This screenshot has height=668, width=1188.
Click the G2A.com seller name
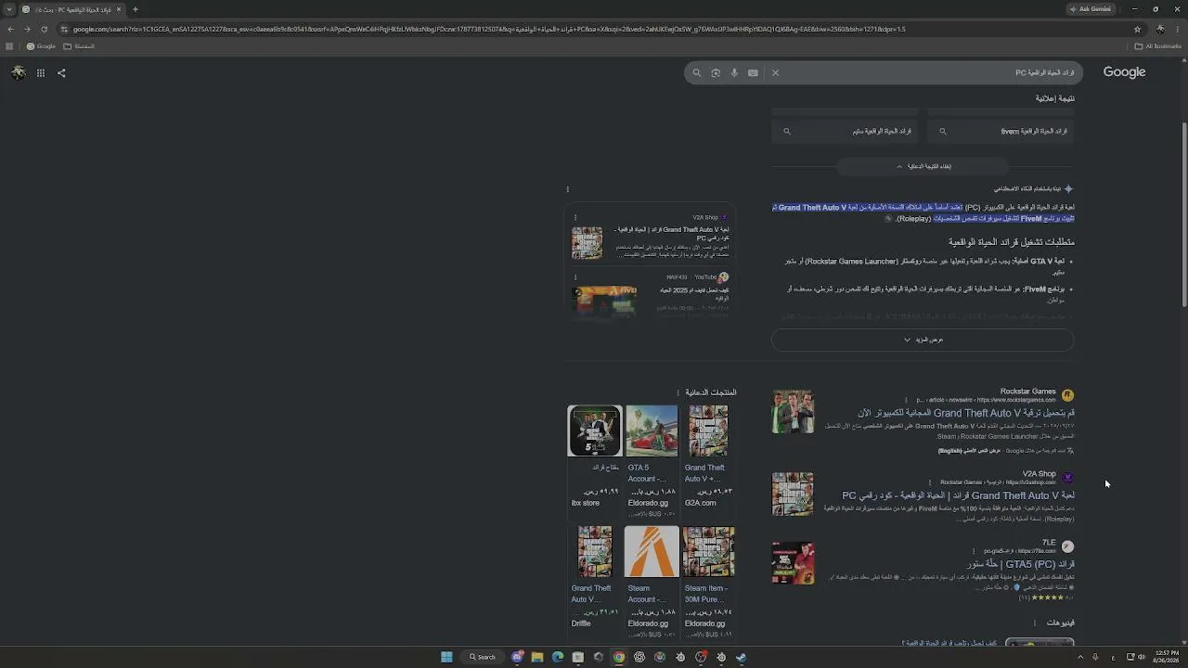pyautogui.click(x=701, y=503)
